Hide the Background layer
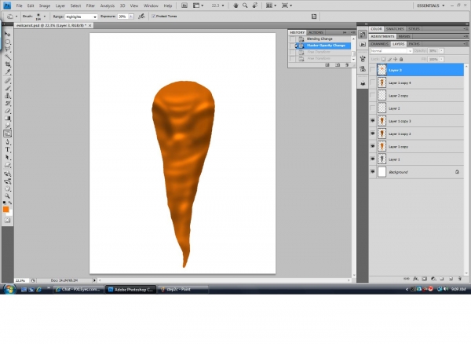The height and width of the screenshot is (344, 471). click(x=372, y=172)
